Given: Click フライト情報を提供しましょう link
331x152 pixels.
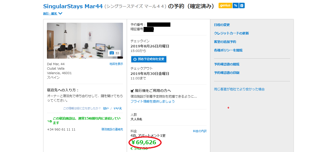Looking at the screenshot, I should point(153,101).
